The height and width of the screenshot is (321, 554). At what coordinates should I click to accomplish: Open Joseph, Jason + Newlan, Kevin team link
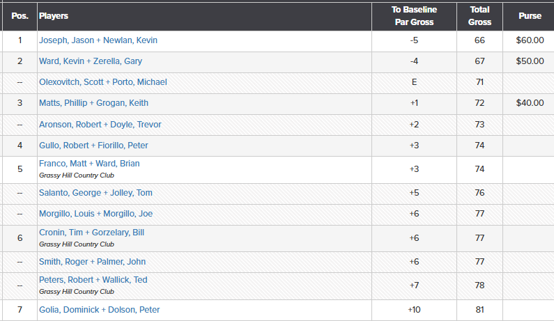tap(98, 40)
